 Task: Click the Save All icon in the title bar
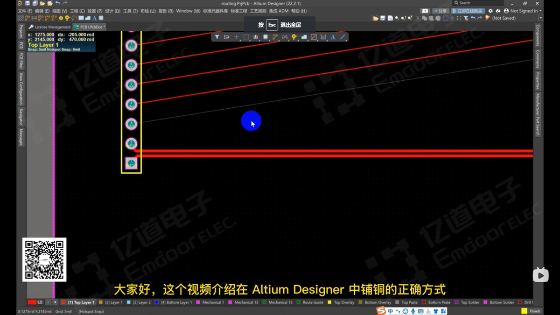tap(35, 3)
